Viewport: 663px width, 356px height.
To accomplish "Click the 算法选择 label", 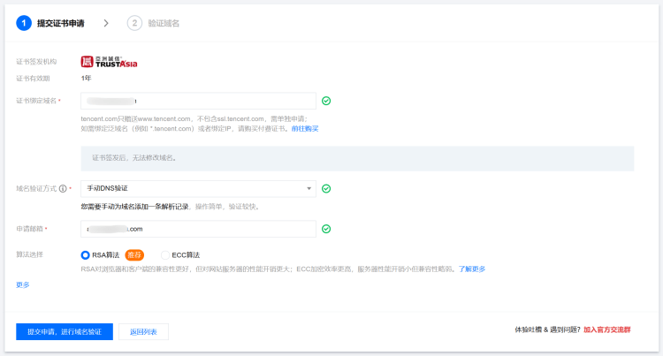I will tap(29, 254).
